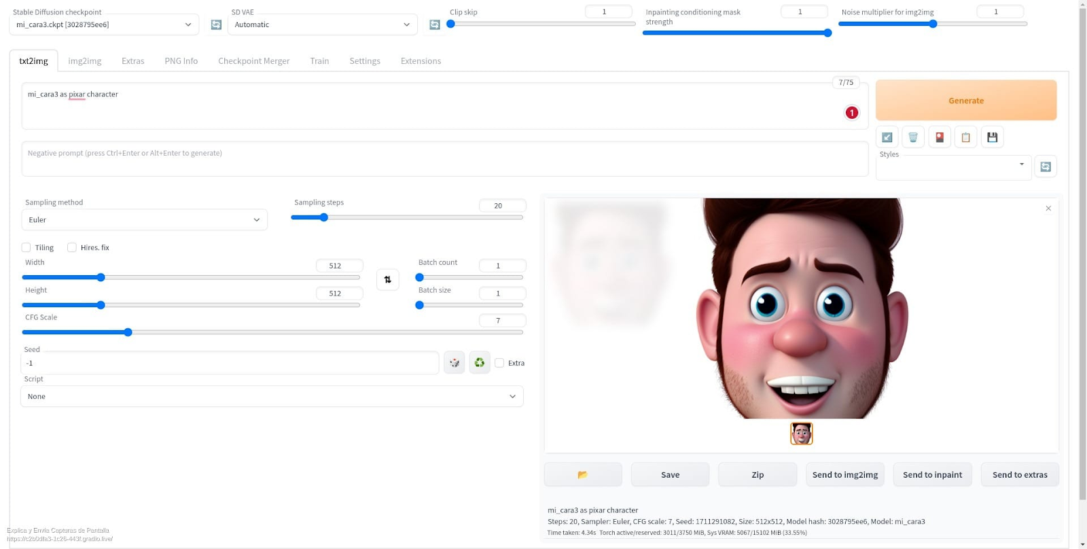This screenshot has height=549, width=1087.
Task: Refresh the Stable Diffusion checkpoint list
Action: click(216, 24)
